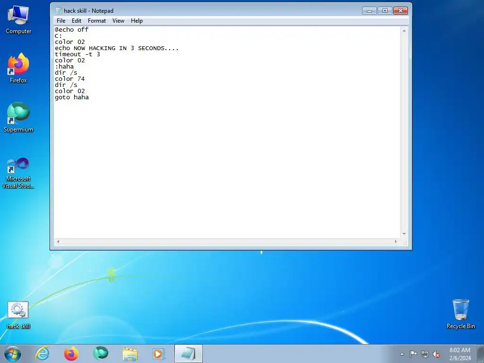Viewport: 484px width, 363px height.
Task: Open Windows Explorer from the taskbar
Action: click(130, 354)
